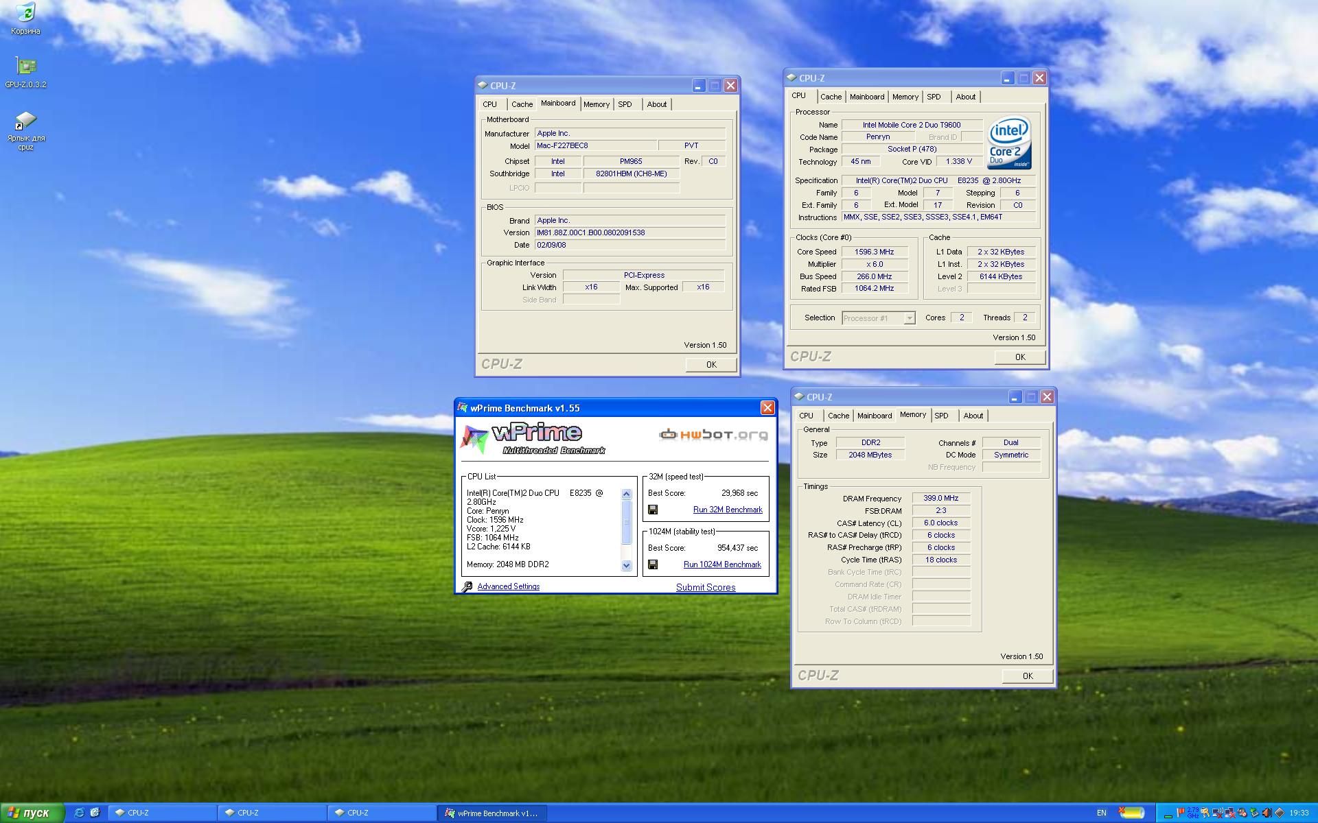Image resolution: width=1318 pixels, height=823 pixels.
Task: Open SPD tab in Mainboard CPU-Z window
Action: pyautogui.click(x=625, y=104)
